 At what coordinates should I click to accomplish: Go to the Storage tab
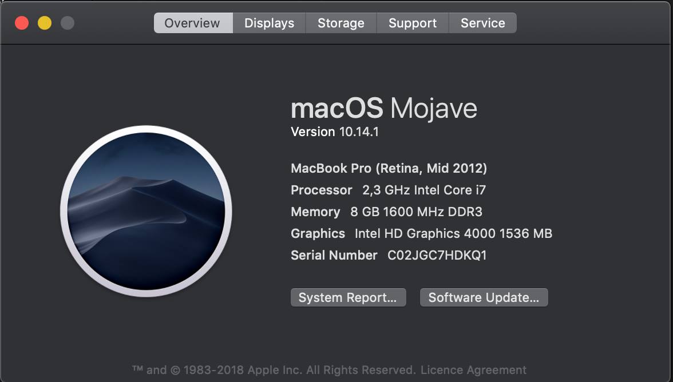click(x=341, y=23)
